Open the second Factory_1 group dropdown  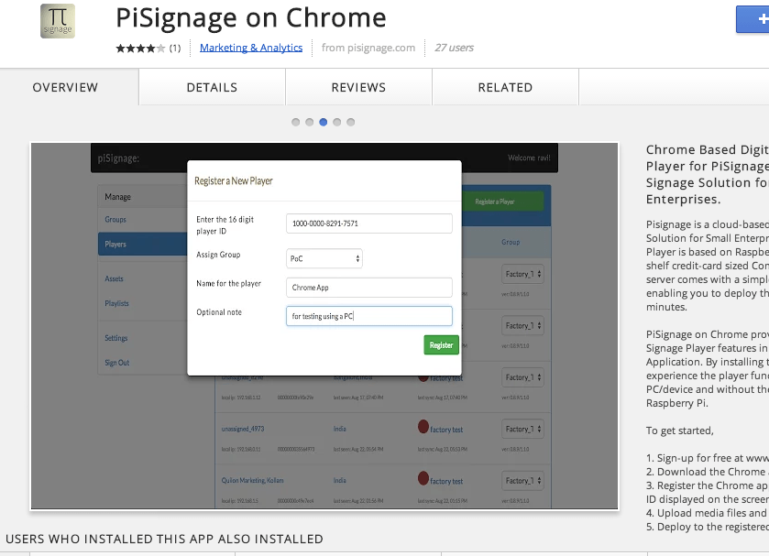tap(524, 325)
